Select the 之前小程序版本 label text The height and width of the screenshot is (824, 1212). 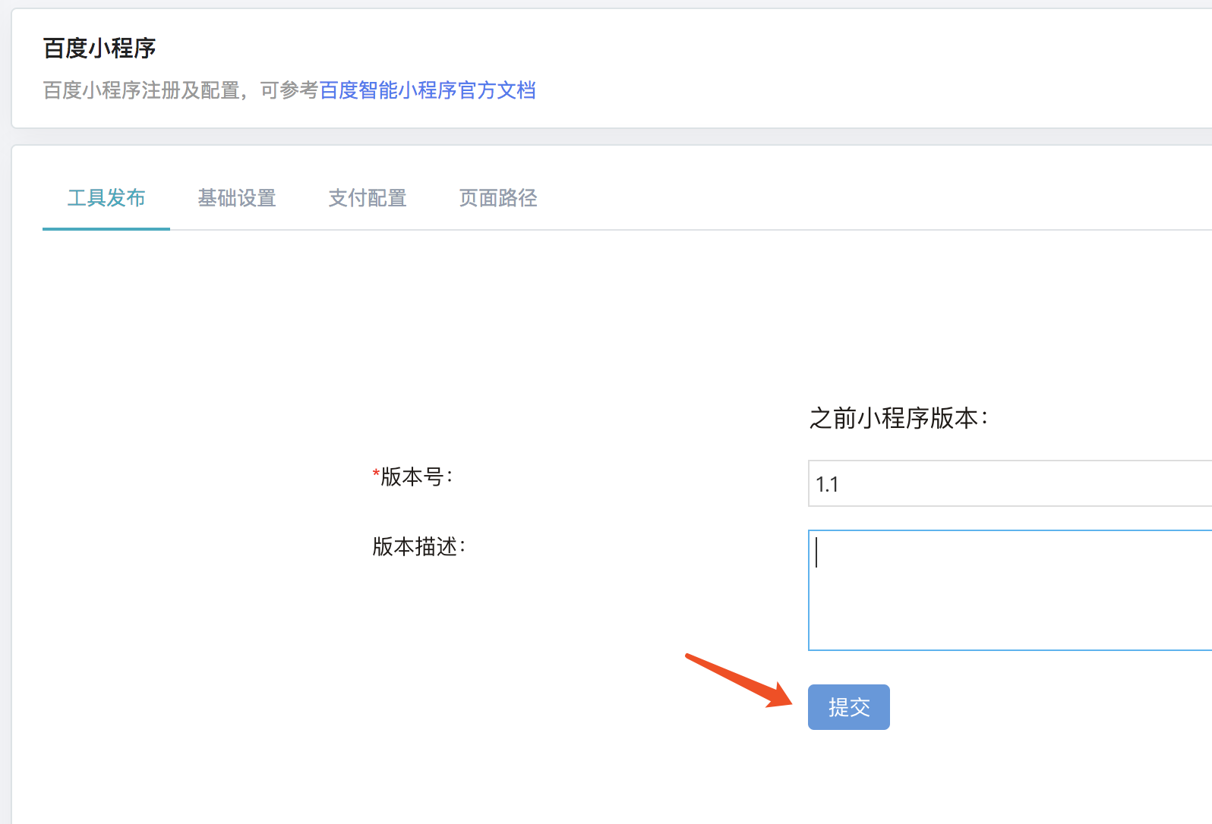tap(899, 418)
